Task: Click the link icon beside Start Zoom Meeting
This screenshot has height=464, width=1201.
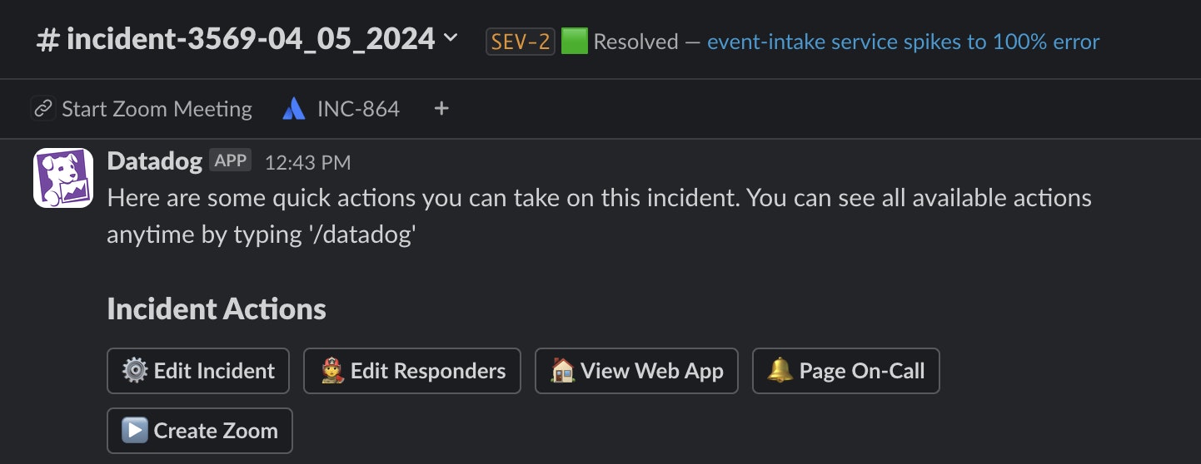Action: click(x=42, y=109)
